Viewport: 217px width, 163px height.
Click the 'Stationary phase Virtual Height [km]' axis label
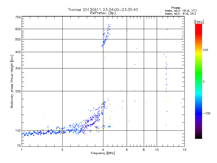[12, 81]
